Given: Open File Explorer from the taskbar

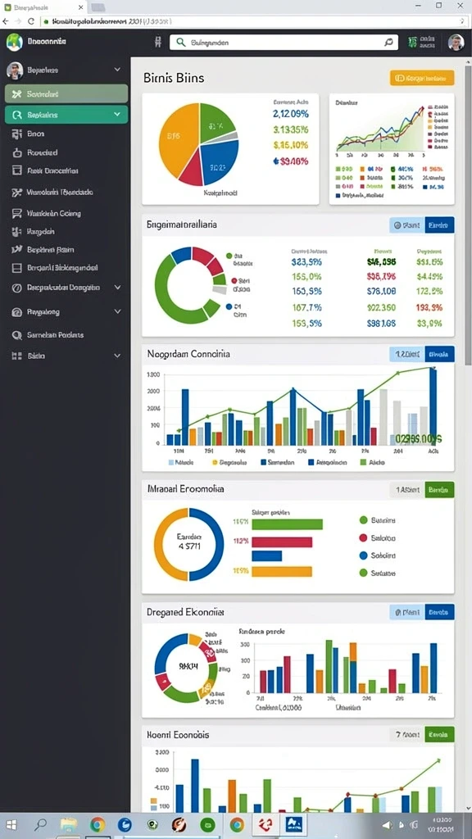Looking at the screenshot, I should [69, 824].
